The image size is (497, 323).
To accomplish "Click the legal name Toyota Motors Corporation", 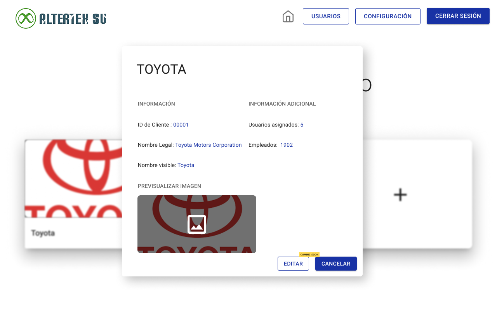I will tap(209, 145).
